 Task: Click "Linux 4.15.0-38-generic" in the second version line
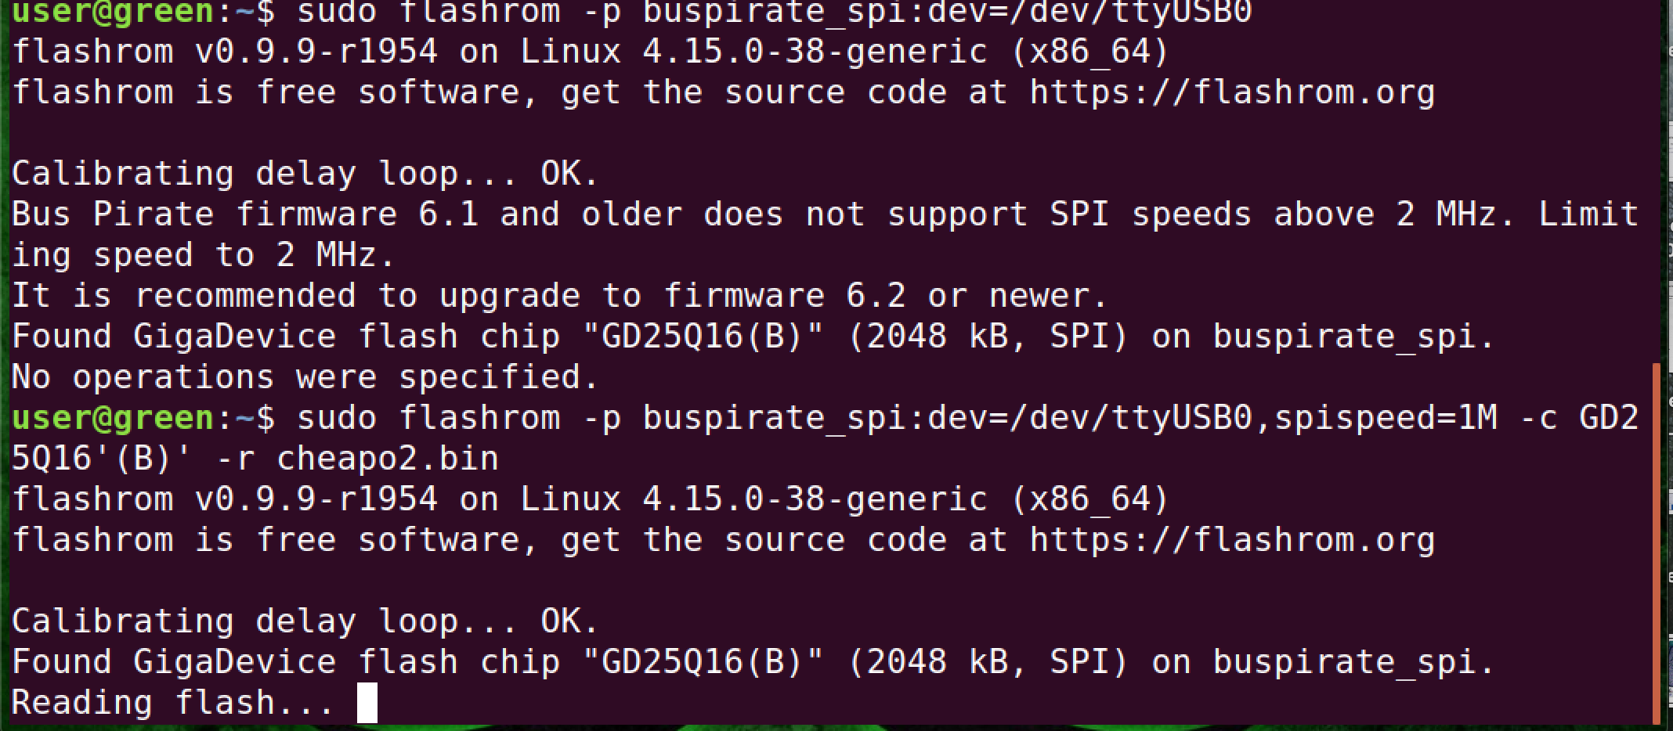[753, 499]
